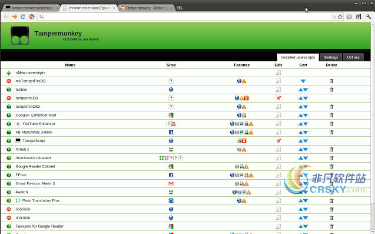
Task: Open the TamperScript script name
Action: pos(34,141)
